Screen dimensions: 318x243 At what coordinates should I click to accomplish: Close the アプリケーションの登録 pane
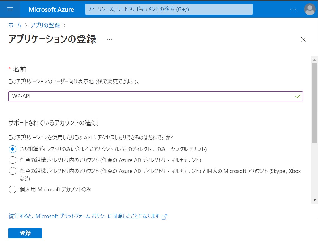[x=303, y=39]
